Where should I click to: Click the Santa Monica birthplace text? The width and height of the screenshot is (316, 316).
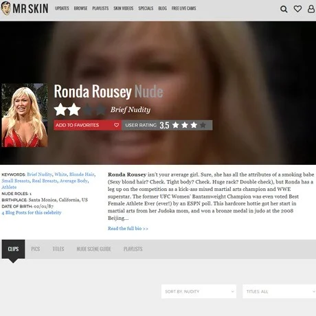point(58,200)
